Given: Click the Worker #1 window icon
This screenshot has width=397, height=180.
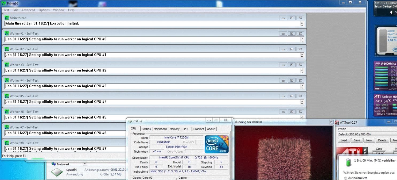Looking at the screenshot, I should pyautogui.click(x=7, y=34).
